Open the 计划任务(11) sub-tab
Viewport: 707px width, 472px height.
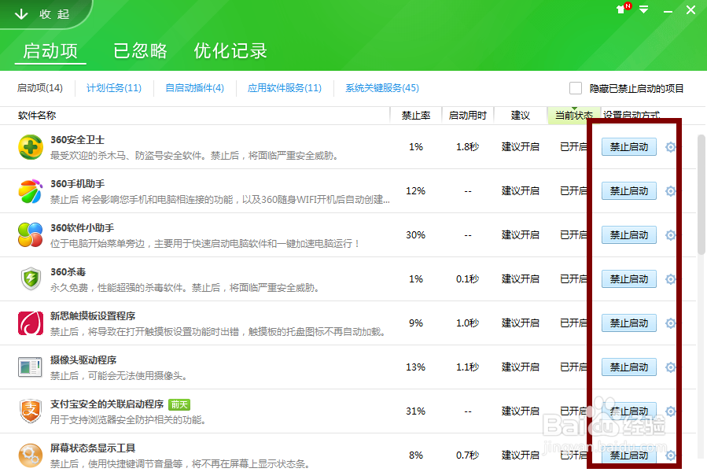(x=114, y=88)
